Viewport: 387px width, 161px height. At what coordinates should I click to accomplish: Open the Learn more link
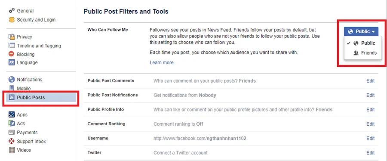point(162,63)
